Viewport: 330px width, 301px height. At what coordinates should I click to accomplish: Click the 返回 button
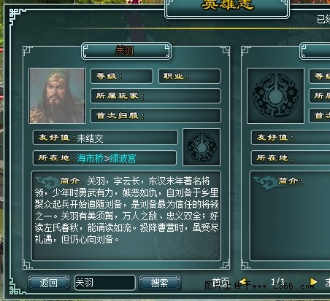(x=49, y=283)
